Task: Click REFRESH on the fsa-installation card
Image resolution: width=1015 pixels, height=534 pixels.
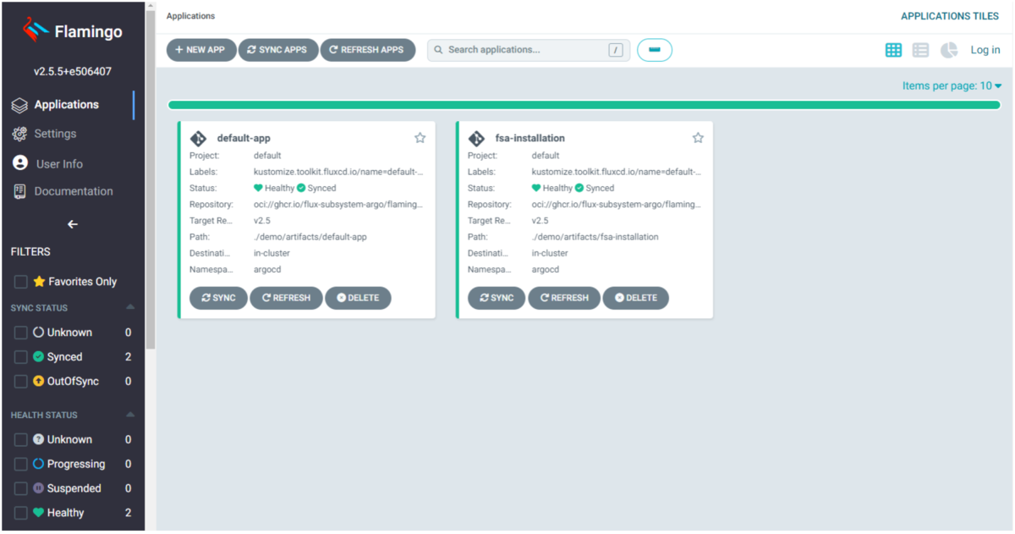Action: coord(564,298)
